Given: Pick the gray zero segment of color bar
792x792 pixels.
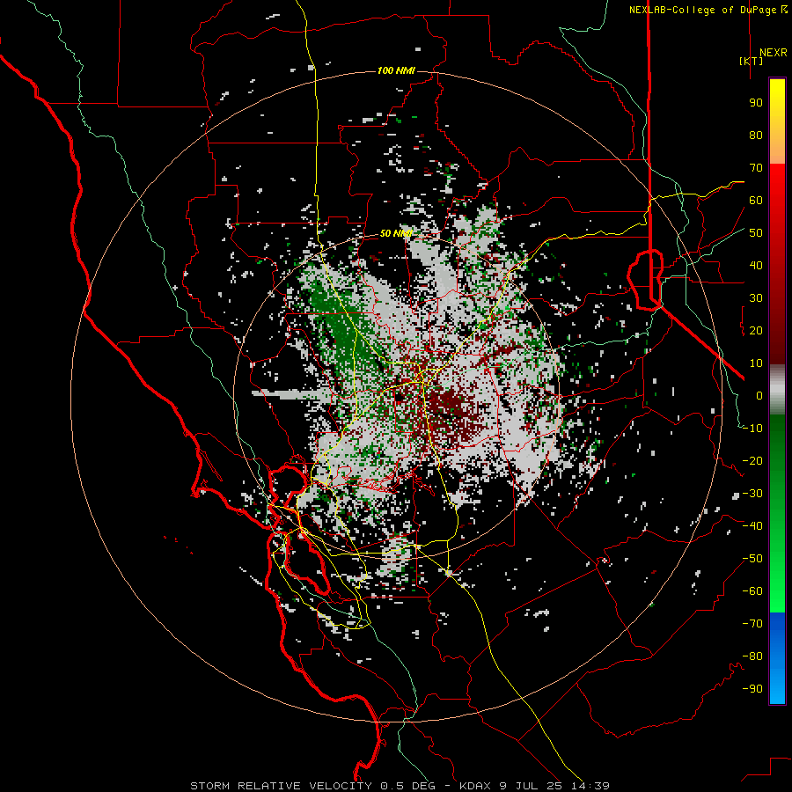Looking at the screenshot, I should pyautogui.click(x=777, y=390).
